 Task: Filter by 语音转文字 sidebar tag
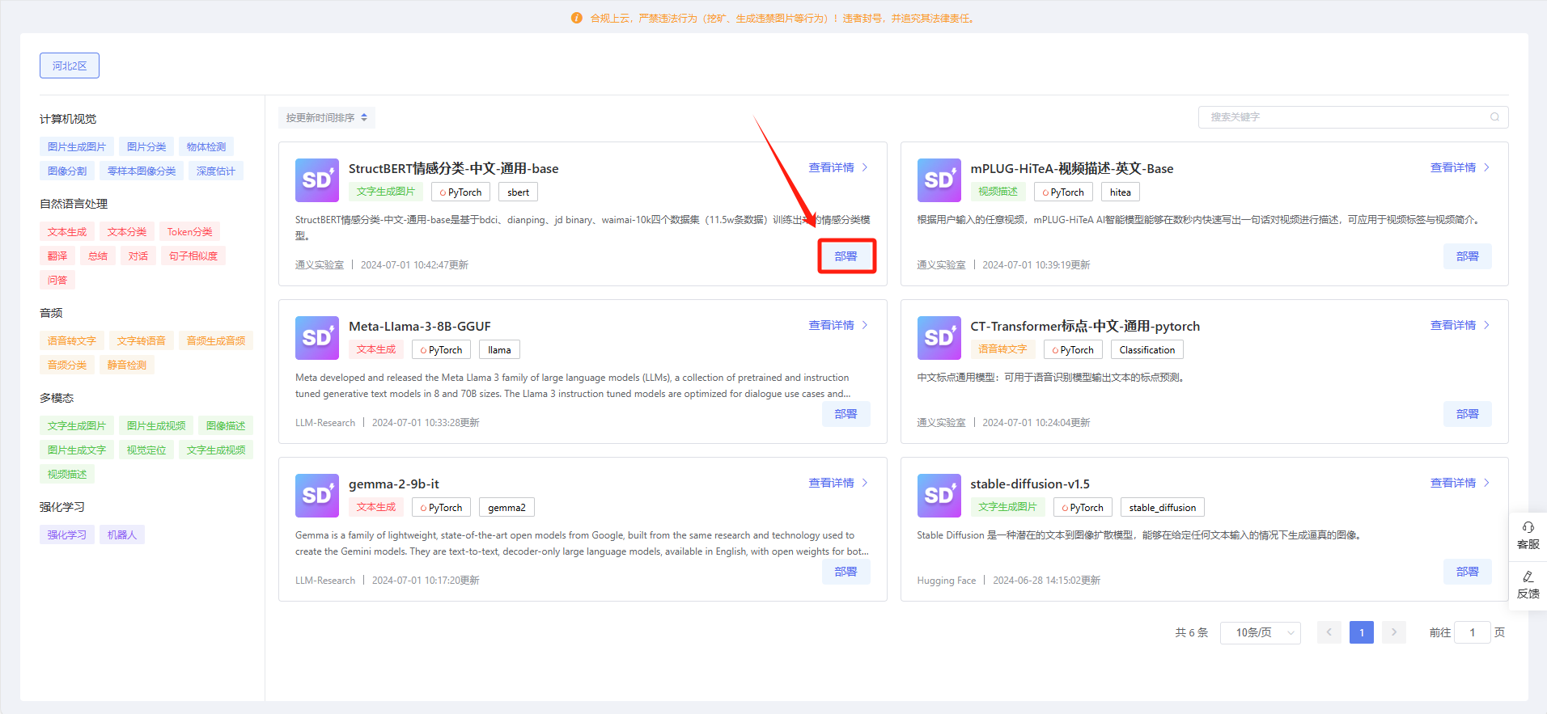tap(72, 341)
